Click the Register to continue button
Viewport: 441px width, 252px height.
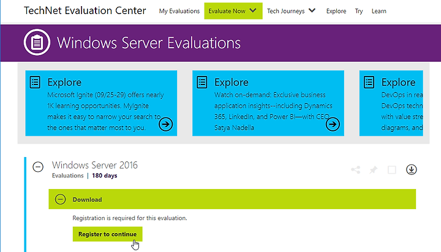click(107, 234)
